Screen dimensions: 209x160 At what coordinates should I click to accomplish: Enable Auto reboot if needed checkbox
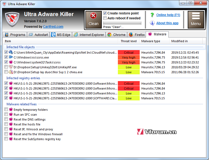click(105, 18)
